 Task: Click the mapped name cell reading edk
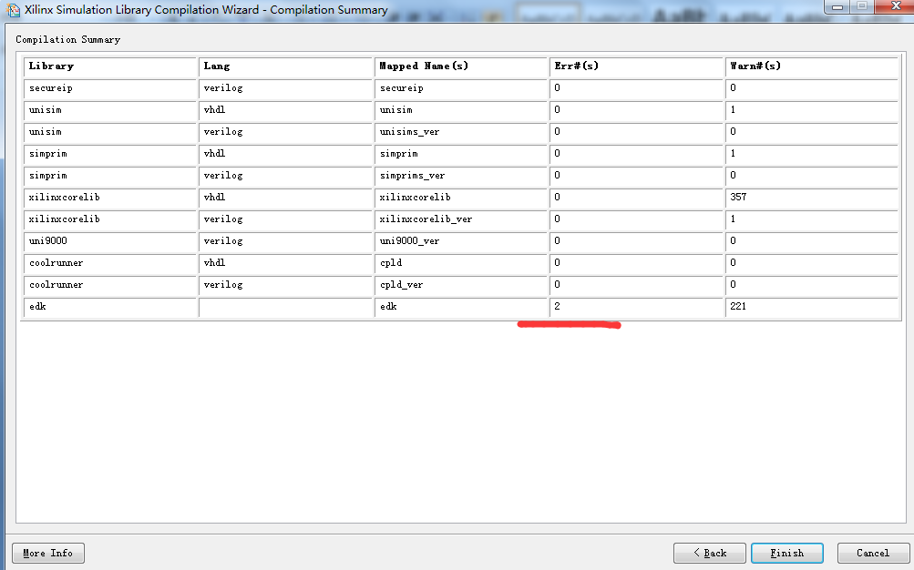click(x=461, y=307)
